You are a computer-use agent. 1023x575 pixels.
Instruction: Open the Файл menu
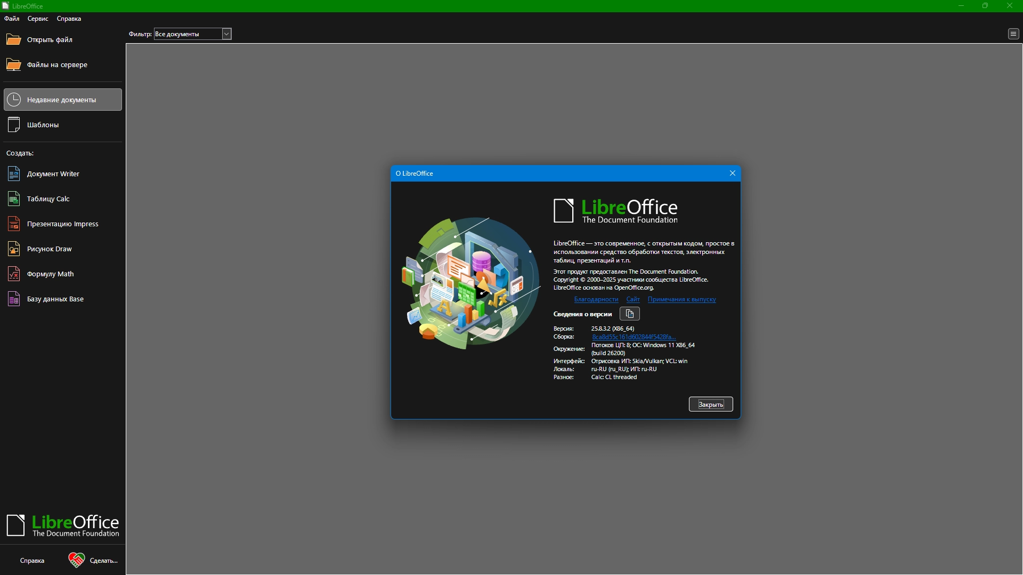pyautogui.click(x=12, y=19)
